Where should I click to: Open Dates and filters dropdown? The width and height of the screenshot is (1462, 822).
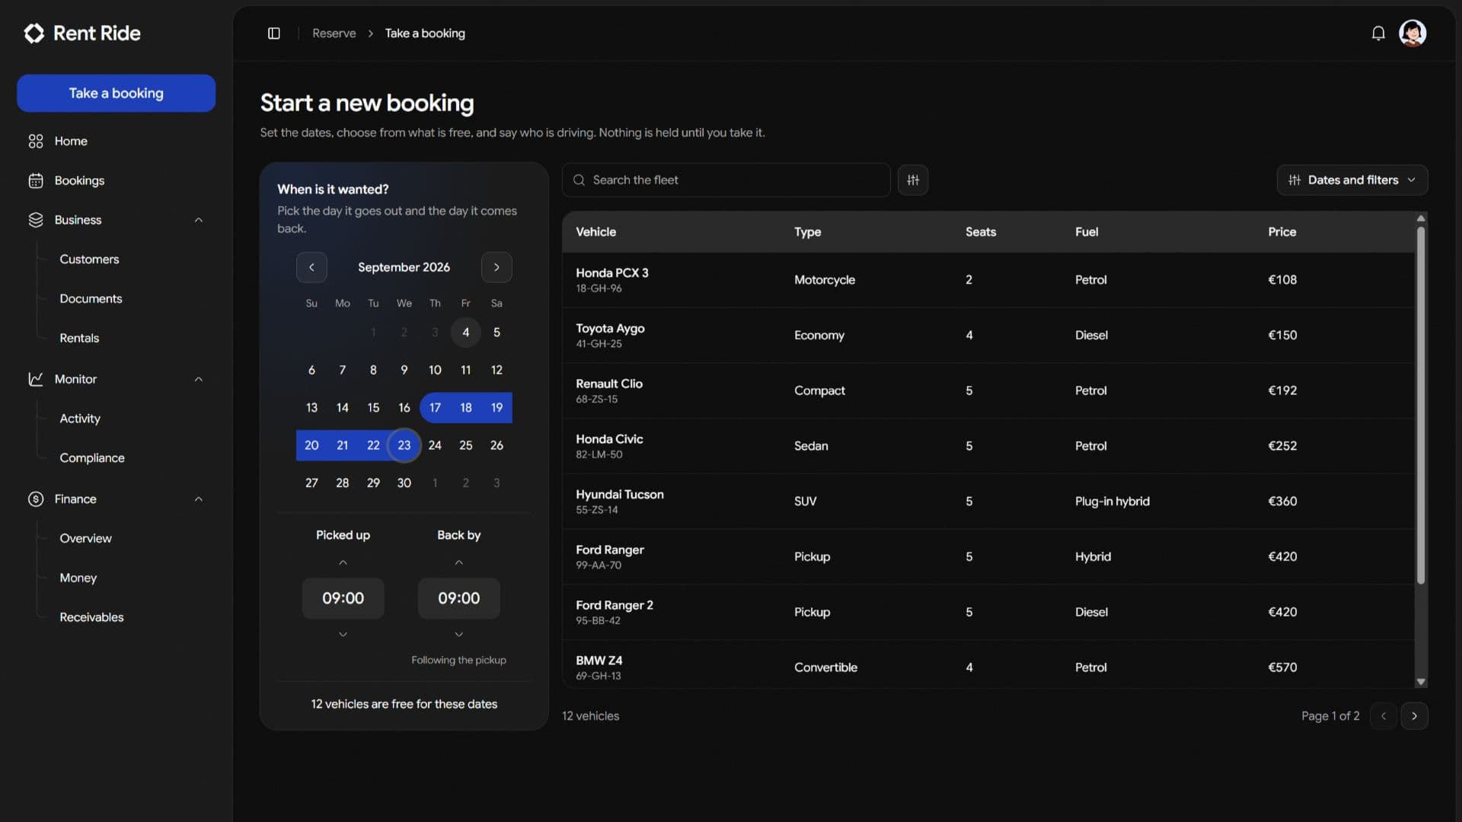[x=1352, y=180]
